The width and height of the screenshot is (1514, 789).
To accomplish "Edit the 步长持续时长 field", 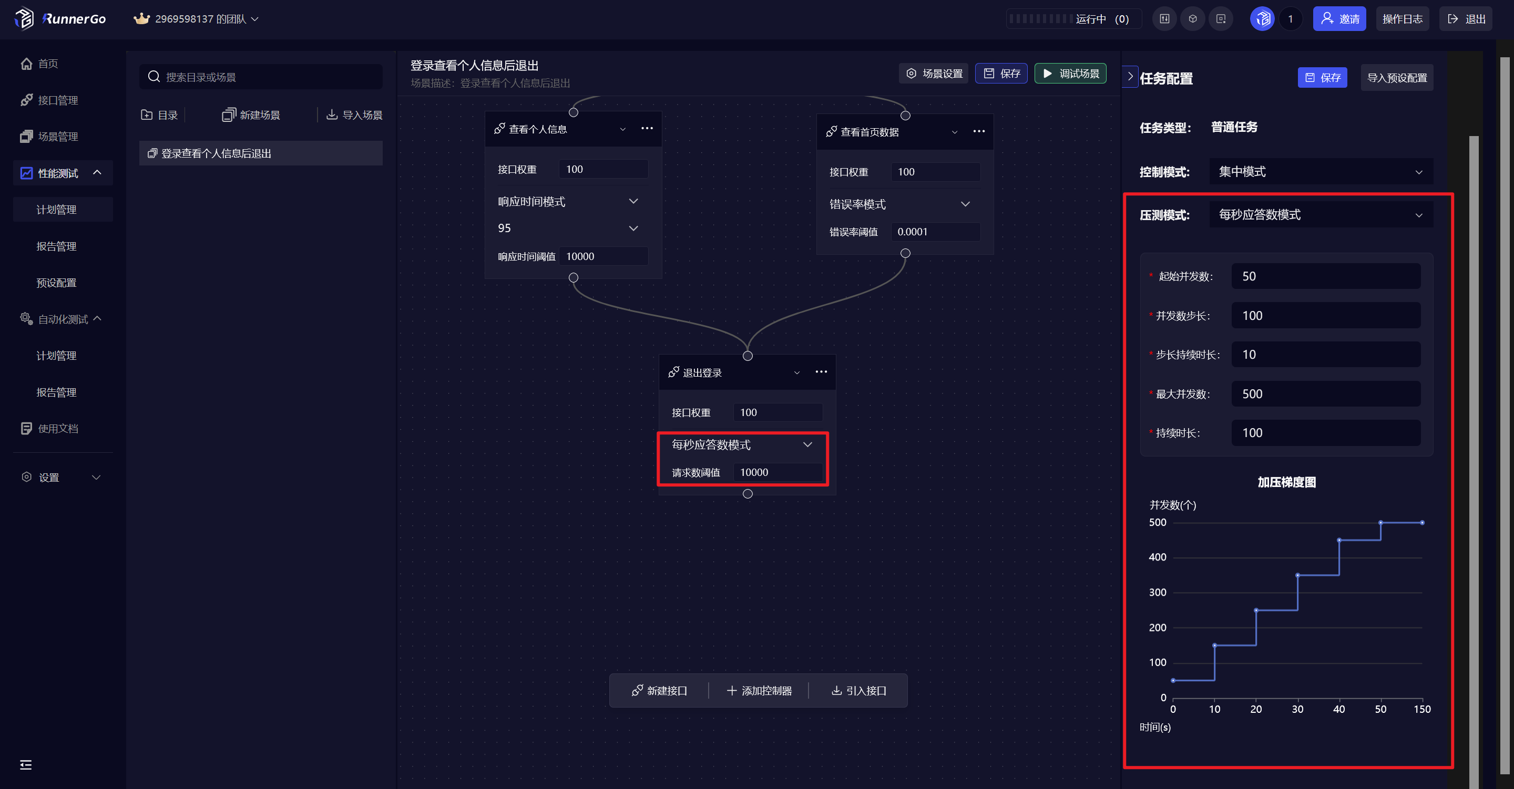I will tap(1326, 354).
